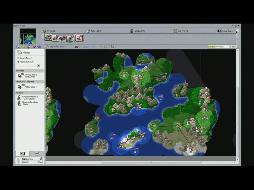Screen dimensions: 254x190
Task: Click the green globe icon below the minimap
Action: (x=29, y=47)
